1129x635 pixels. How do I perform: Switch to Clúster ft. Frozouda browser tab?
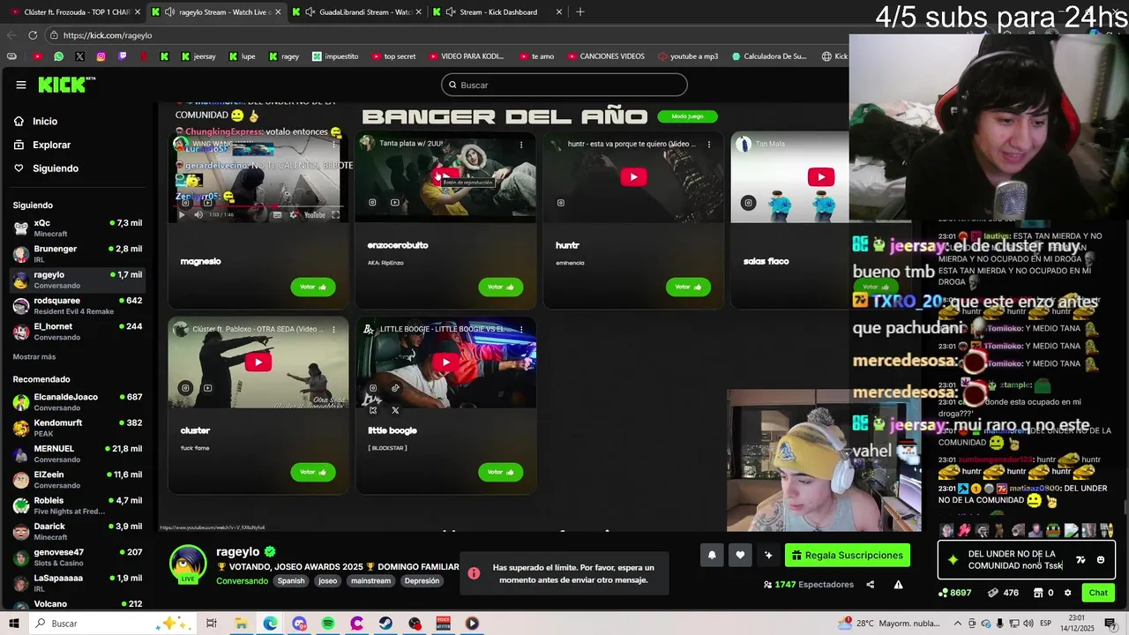pyautogui.click(x=77, y=12)
